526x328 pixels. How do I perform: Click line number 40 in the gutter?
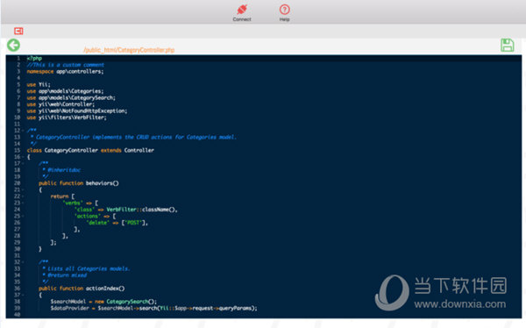point(18,315)
